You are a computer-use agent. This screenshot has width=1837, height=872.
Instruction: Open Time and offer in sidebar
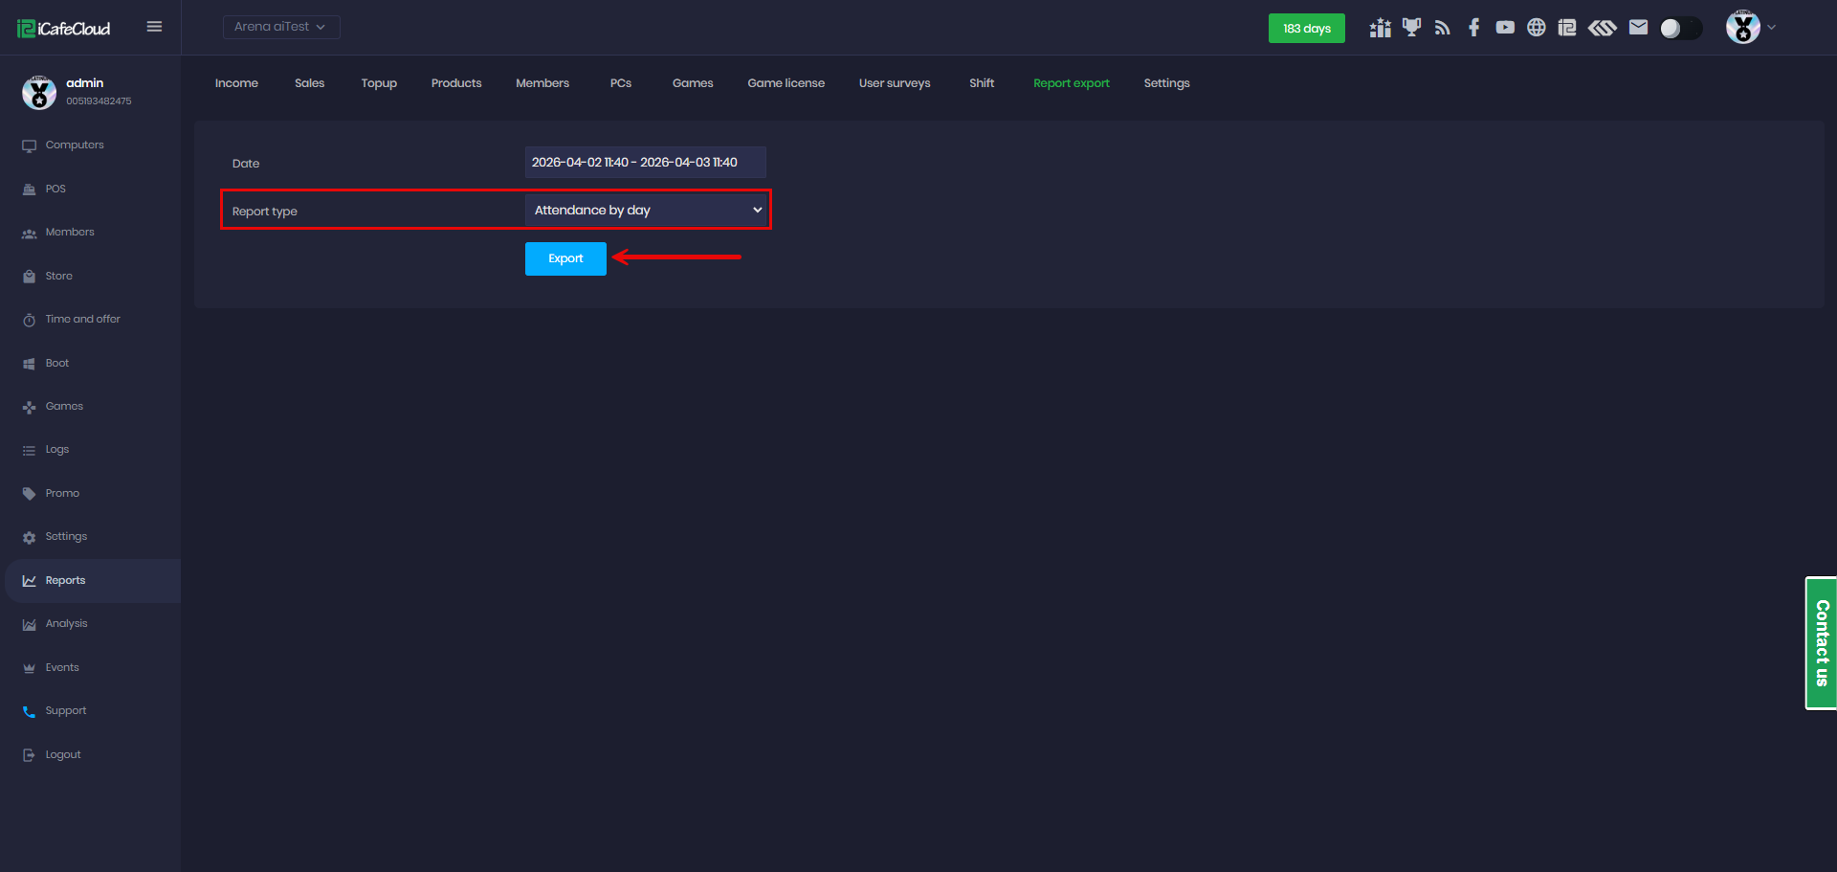82,320
